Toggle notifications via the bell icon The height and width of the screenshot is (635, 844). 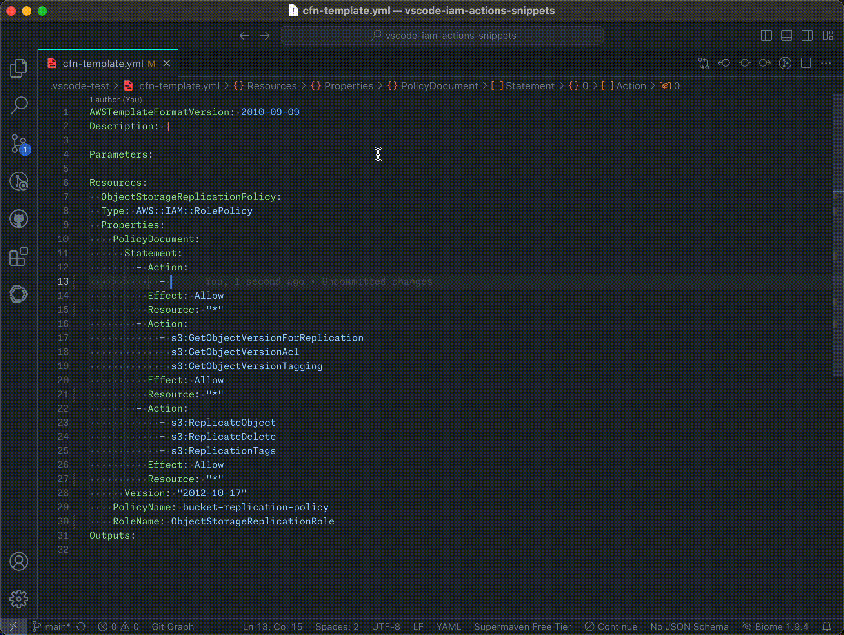point(828,626)
